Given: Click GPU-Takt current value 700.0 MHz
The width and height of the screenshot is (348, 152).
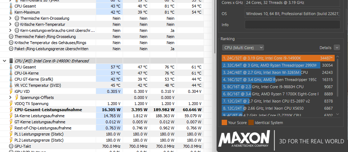Looking at the screenshot, I should pos(111,146).
